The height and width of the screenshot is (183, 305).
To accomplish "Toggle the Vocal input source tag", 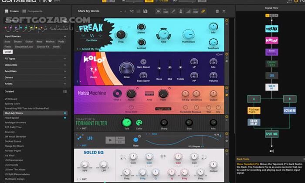I will click(x=8, y=52).
